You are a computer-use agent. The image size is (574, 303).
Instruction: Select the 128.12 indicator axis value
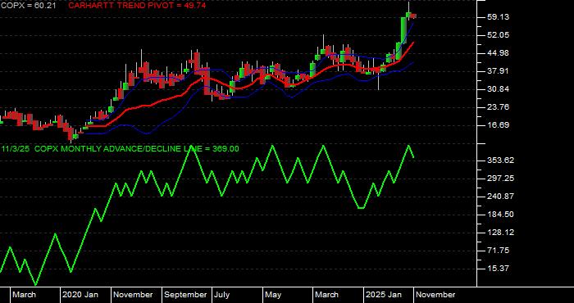click(x=501, y=233)
